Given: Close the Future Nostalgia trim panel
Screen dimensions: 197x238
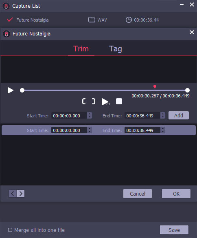Looking at the screenshot, I should 192,32.
